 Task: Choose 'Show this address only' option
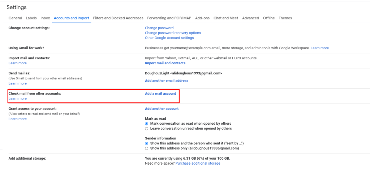[x=147, y=148]
